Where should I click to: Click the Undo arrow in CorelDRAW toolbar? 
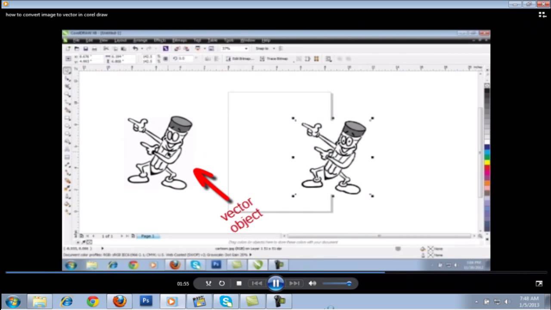(135, 49)
